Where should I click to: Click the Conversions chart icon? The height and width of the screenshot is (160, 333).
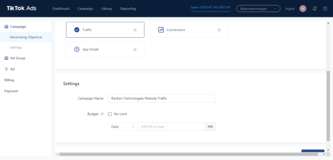click(161, 30)
